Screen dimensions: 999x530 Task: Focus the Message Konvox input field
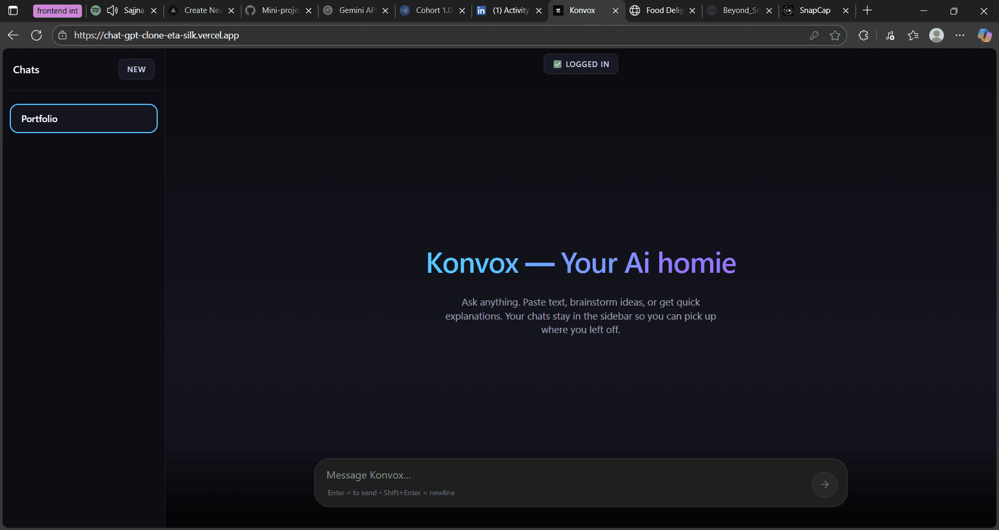565,475
